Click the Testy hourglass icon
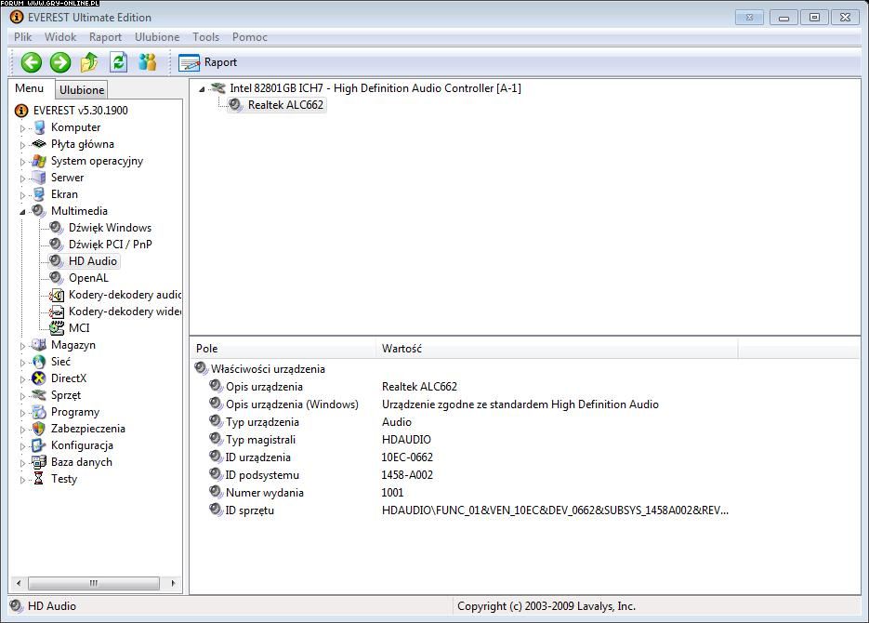The height and width of the screenshot is (623, 869). [x=38, y=478]
